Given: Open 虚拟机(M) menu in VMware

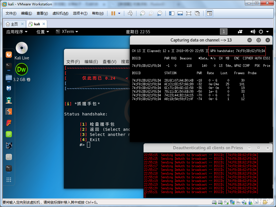Looking at the screenshot, I should pyautogui.click(x=60, y=13).
